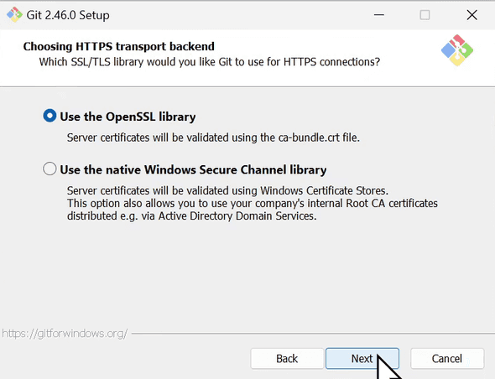Click the internal Root CA certificates text line
495x379 pixels.
253,203
